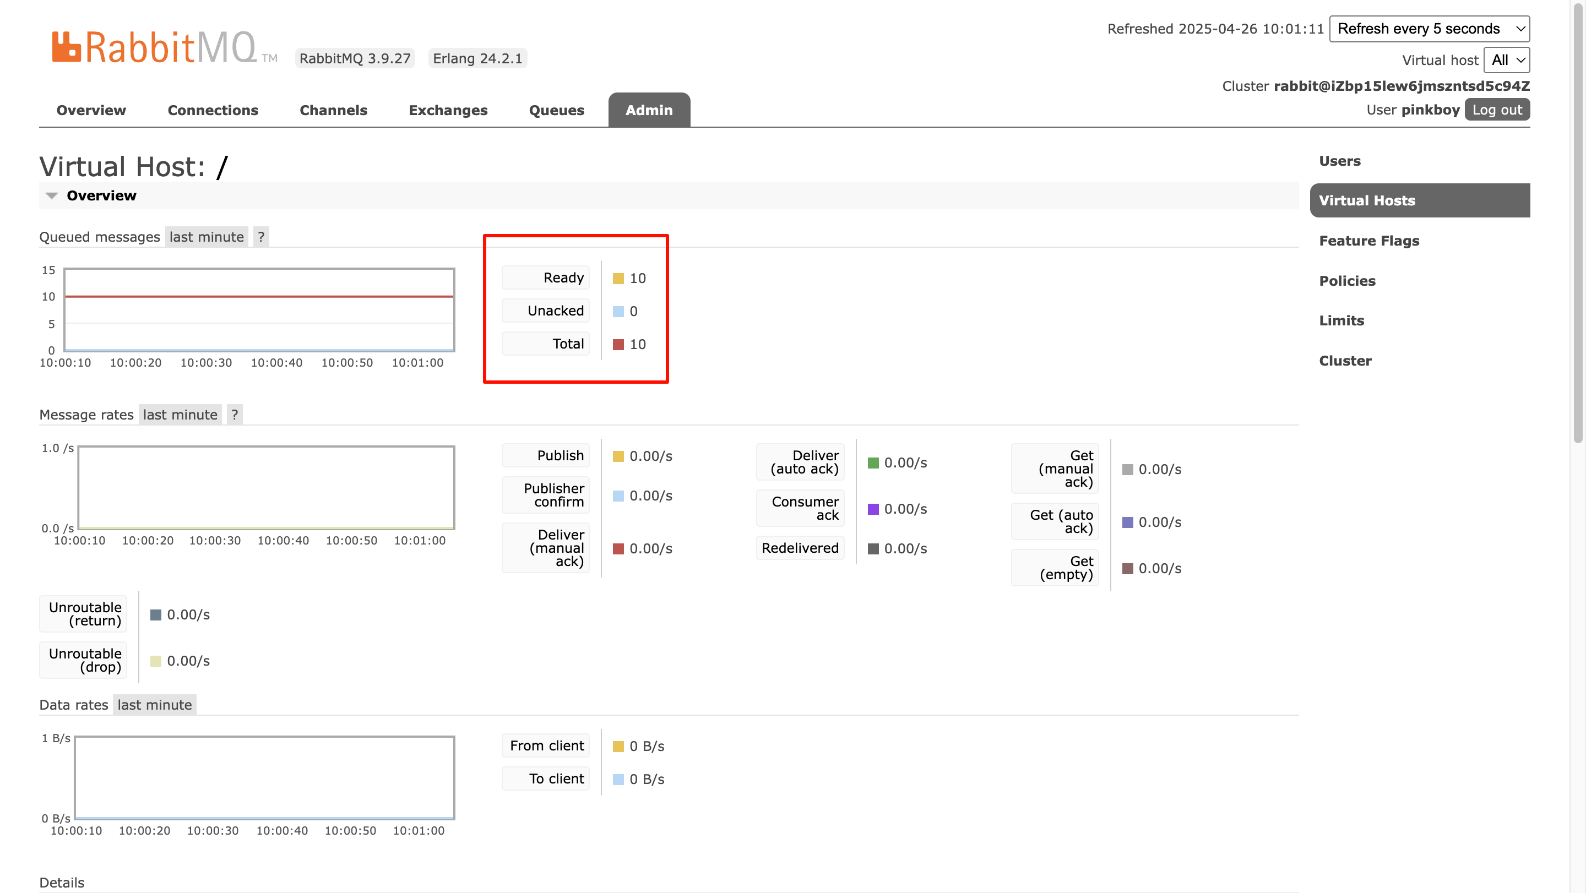This screenshot has width=1586, height=893.
Task: Switch to the Queues tab
Action: tap(556, 110)
